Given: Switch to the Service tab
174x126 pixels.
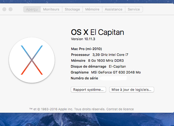Looking at the screenshot, I should (x=134, y=9).
